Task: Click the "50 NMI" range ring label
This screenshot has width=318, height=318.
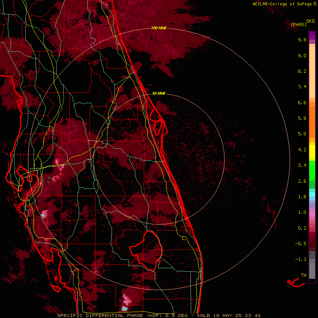Action: [x=159, y=93]
